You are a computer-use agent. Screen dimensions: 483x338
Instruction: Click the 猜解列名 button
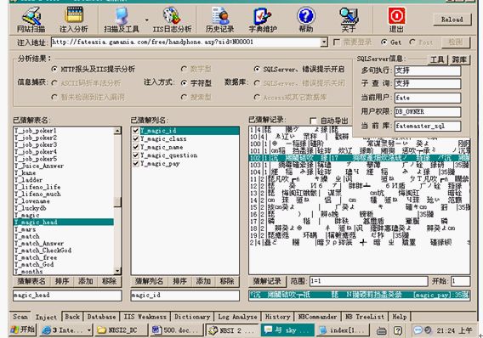click(x=149, y=281)
